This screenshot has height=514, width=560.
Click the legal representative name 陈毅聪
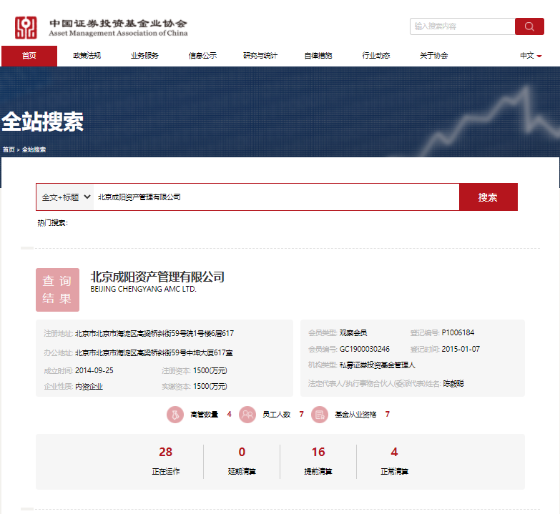pyautogui.click(x=453, y=383)
